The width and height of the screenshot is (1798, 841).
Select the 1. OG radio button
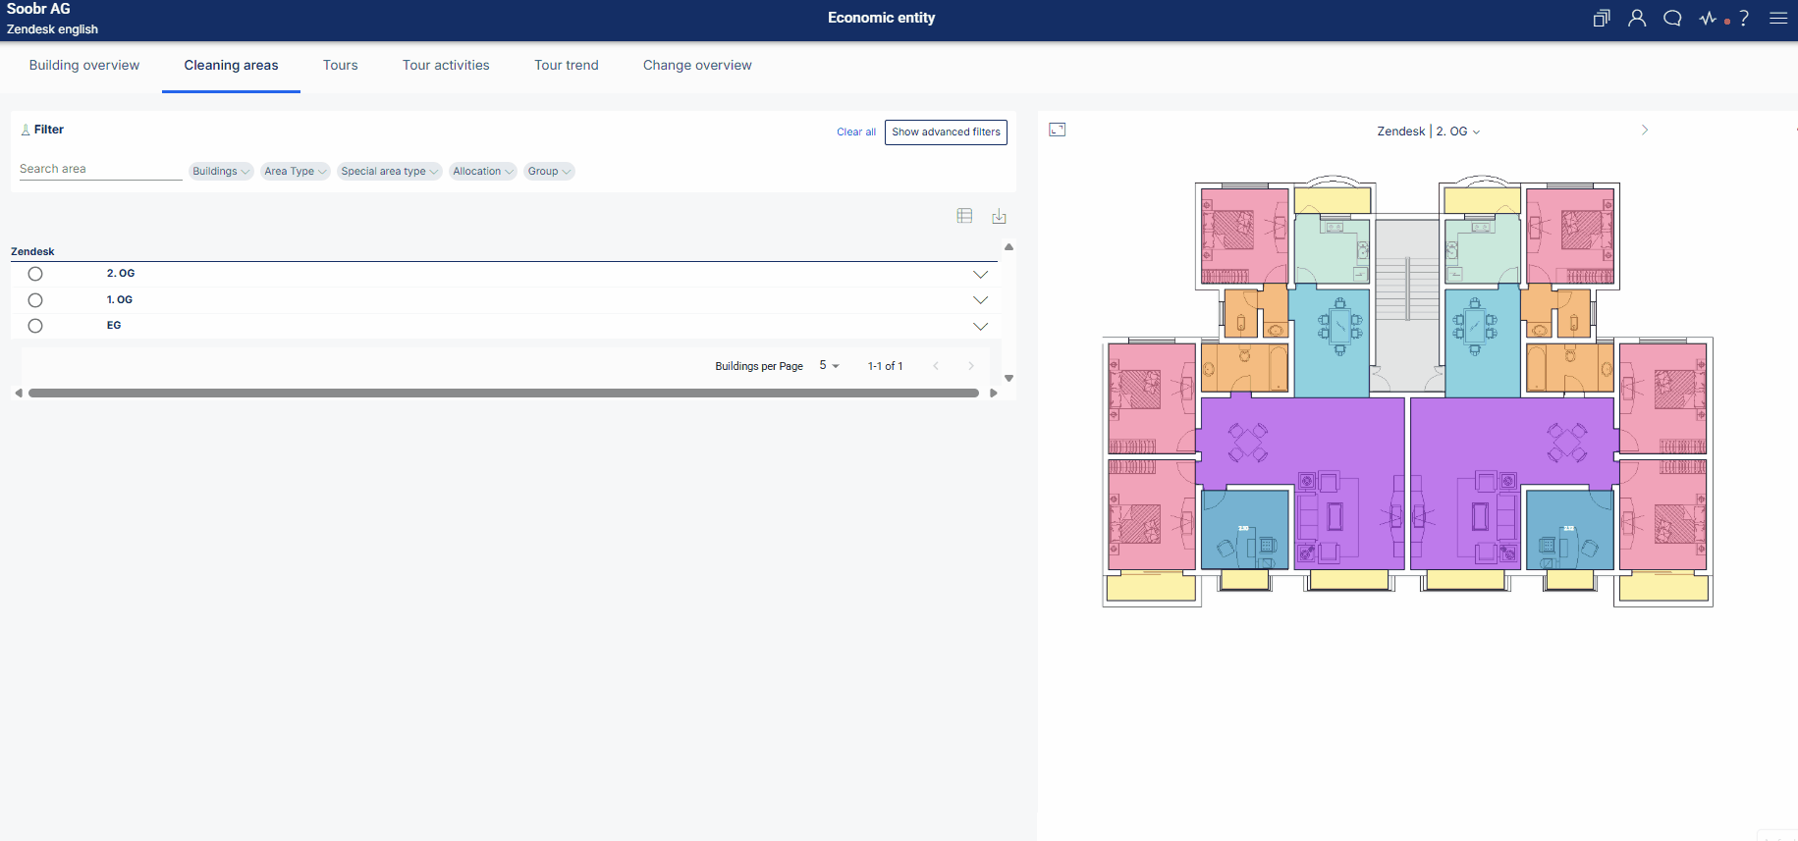tap(35, 300)
